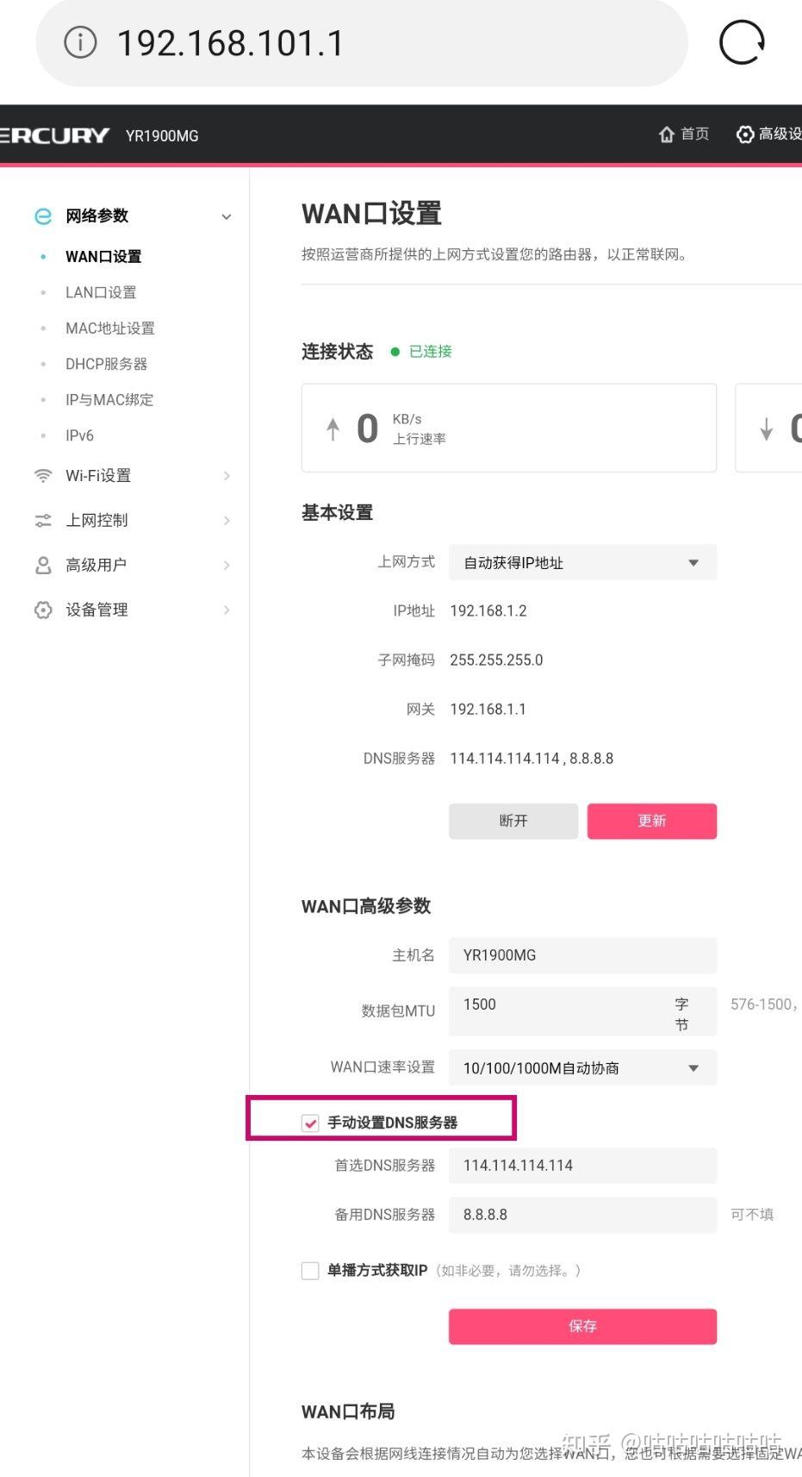Click the site info icon in address bar

pos(81,42)
